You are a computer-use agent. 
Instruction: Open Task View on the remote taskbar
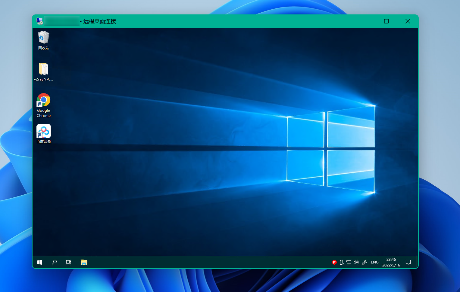69,262
